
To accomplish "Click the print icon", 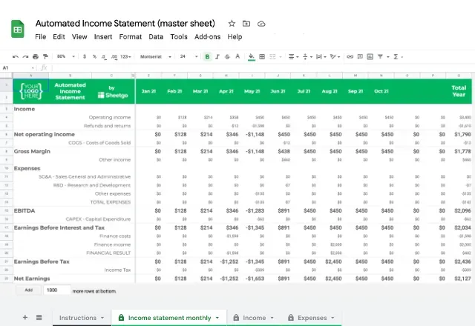I will click(x=36, y=56).
